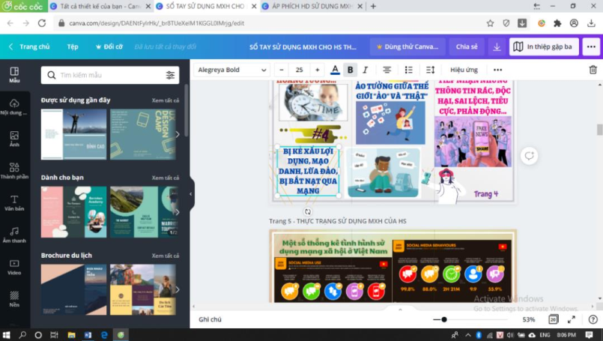The image size is (603, 341).
Task: Open search filter options icon
Action: [170, 75]
